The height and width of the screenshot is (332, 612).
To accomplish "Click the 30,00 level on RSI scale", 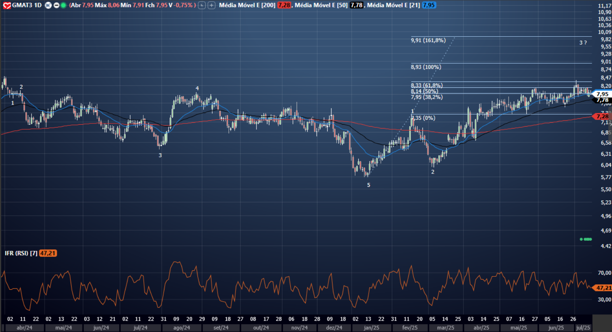I will pyautogui.click(x=605, y=300).
